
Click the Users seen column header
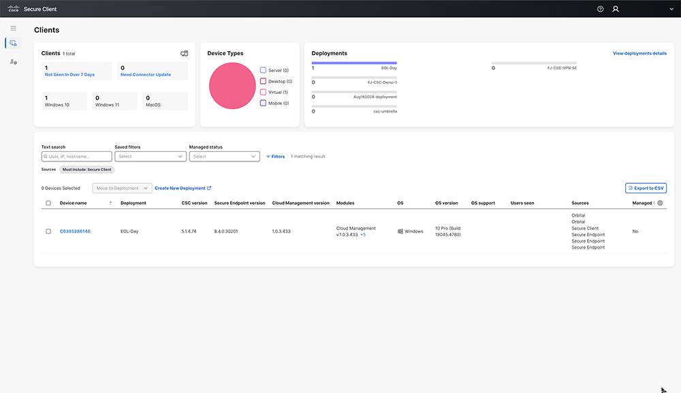[x=522, y=203]
